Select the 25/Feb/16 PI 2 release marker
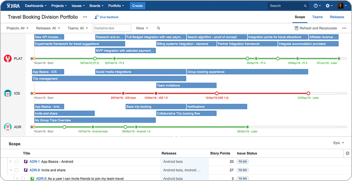The image size is (352, 181). point(115,59)
